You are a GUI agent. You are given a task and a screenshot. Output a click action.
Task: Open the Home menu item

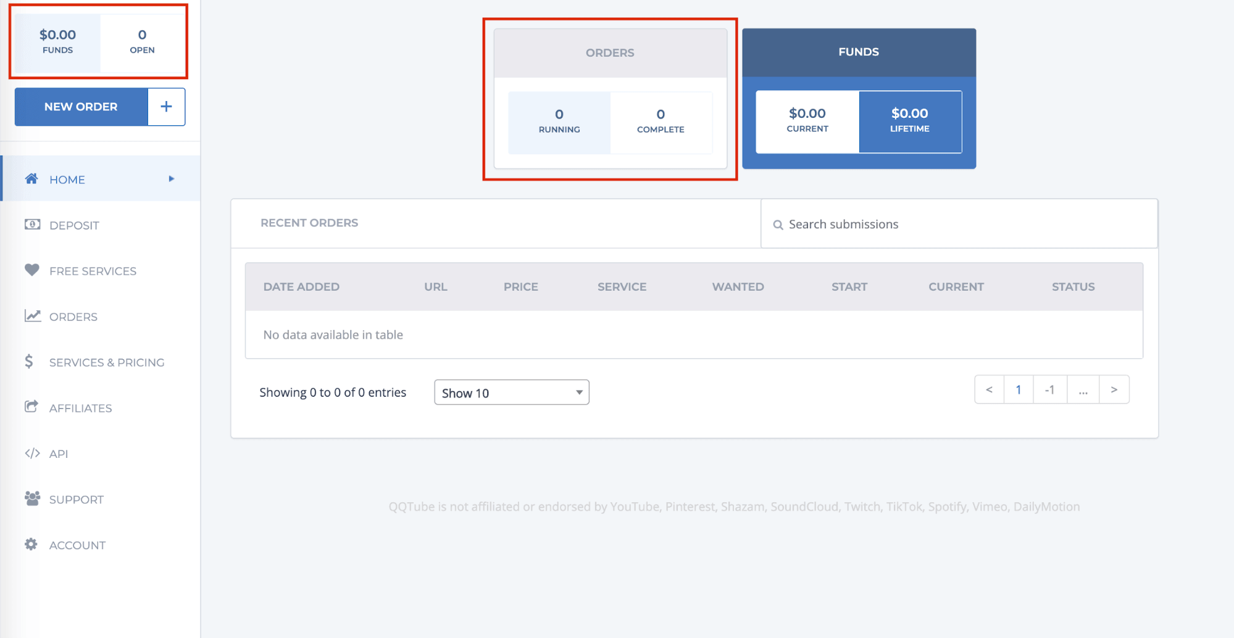101,179
